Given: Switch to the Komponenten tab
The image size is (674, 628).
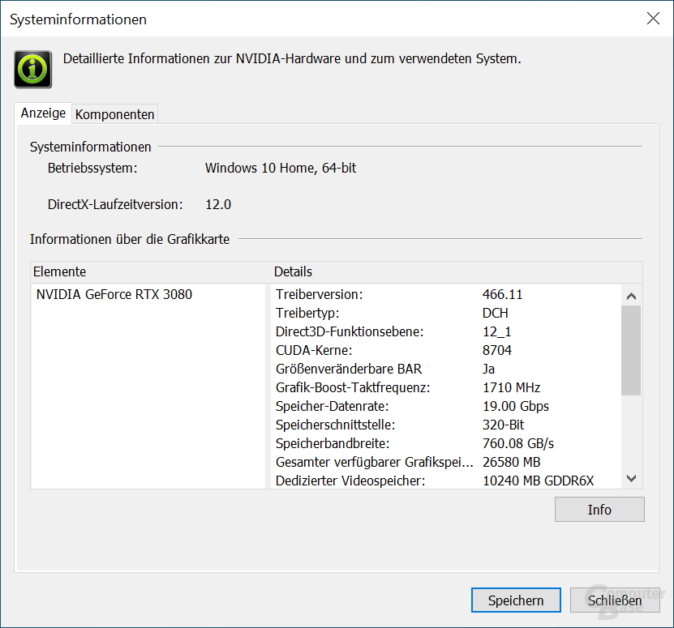Looking at the screenshot, I should (115, 114).
